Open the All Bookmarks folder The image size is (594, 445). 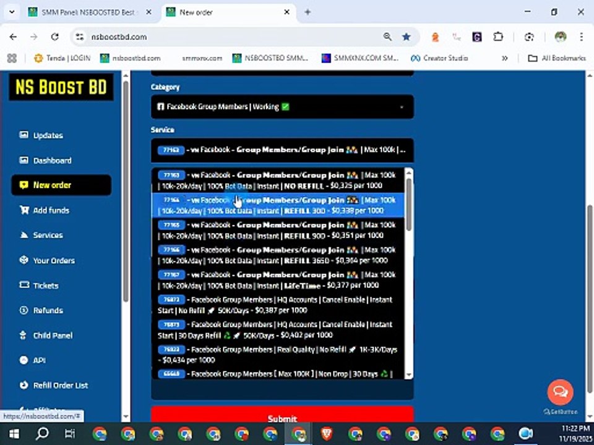(557, 58)
